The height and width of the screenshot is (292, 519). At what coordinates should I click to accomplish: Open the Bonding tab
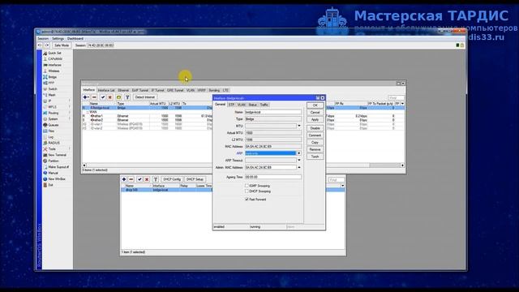click(214, 90)
